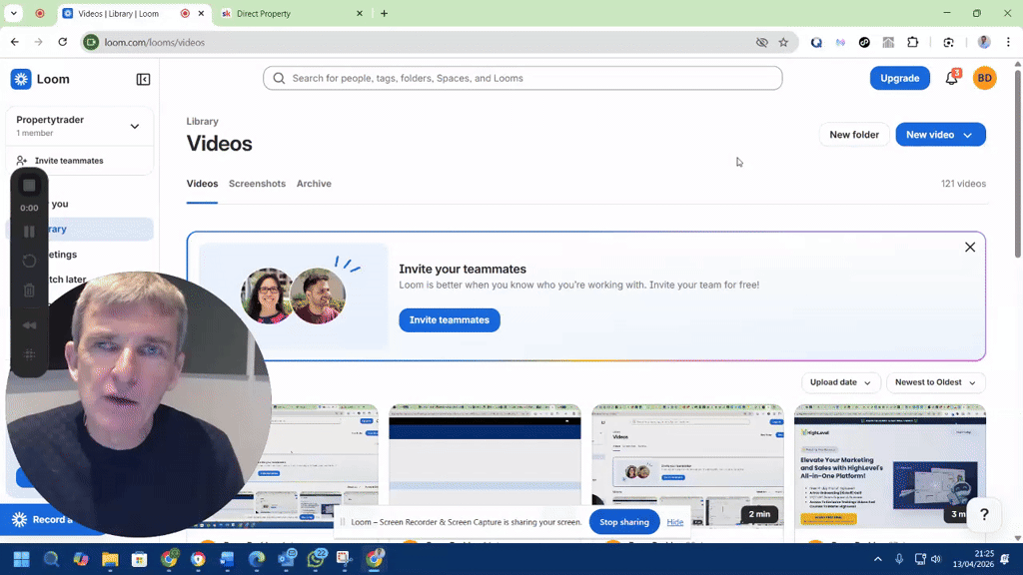Screen dimensions: 1023x575
Task: Click the eye-slash icon in address bar
Action: tap(761, 42)
